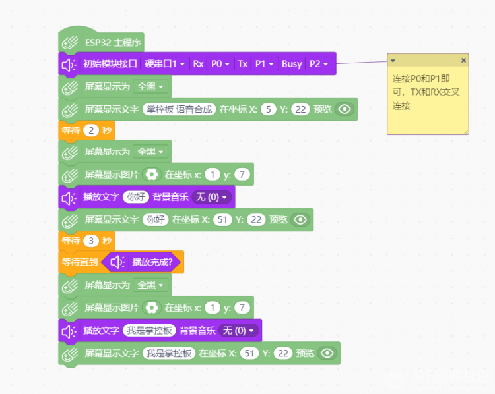Open background music 无 (0) dropdown after 你好
The image size is (495, 394).
pos(211,197)
